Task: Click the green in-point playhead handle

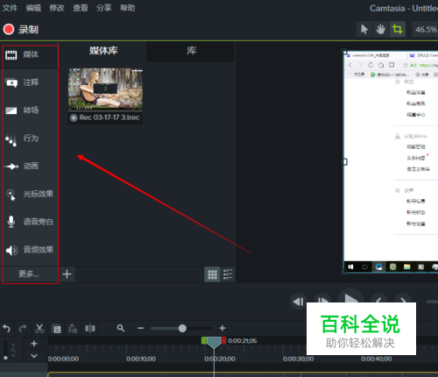Action: (204, 340)
